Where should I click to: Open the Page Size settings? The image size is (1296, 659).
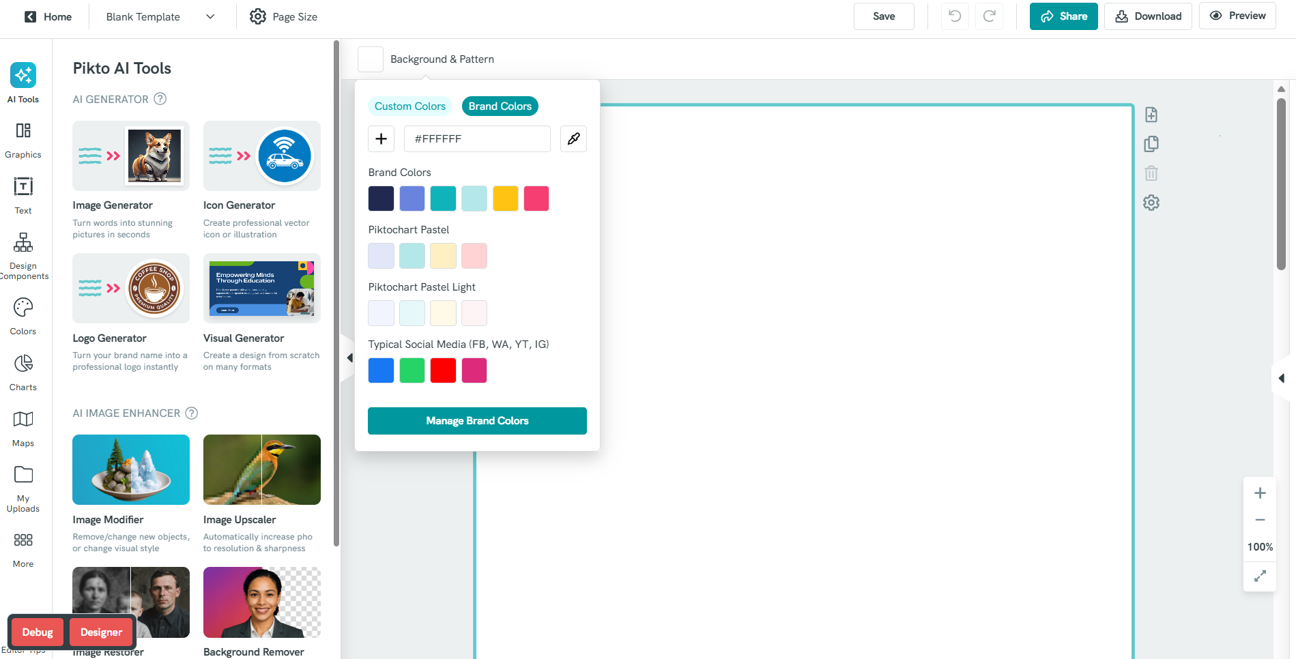283,16
